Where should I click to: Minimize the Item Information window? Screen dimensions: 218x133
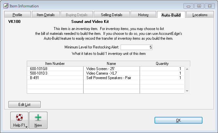[188, 6]
